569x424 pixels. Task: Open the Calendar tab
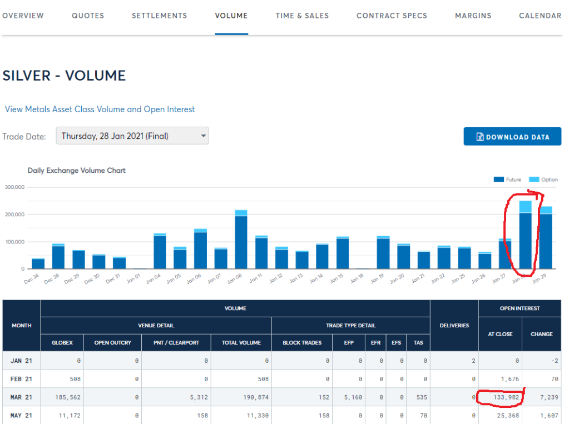tap(540, 16)
